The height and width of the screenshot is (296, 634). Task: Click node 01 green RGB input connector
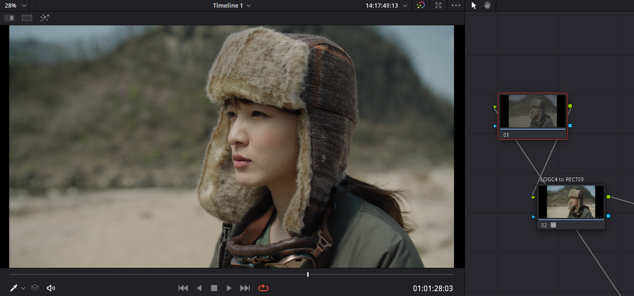click(495, 106)
